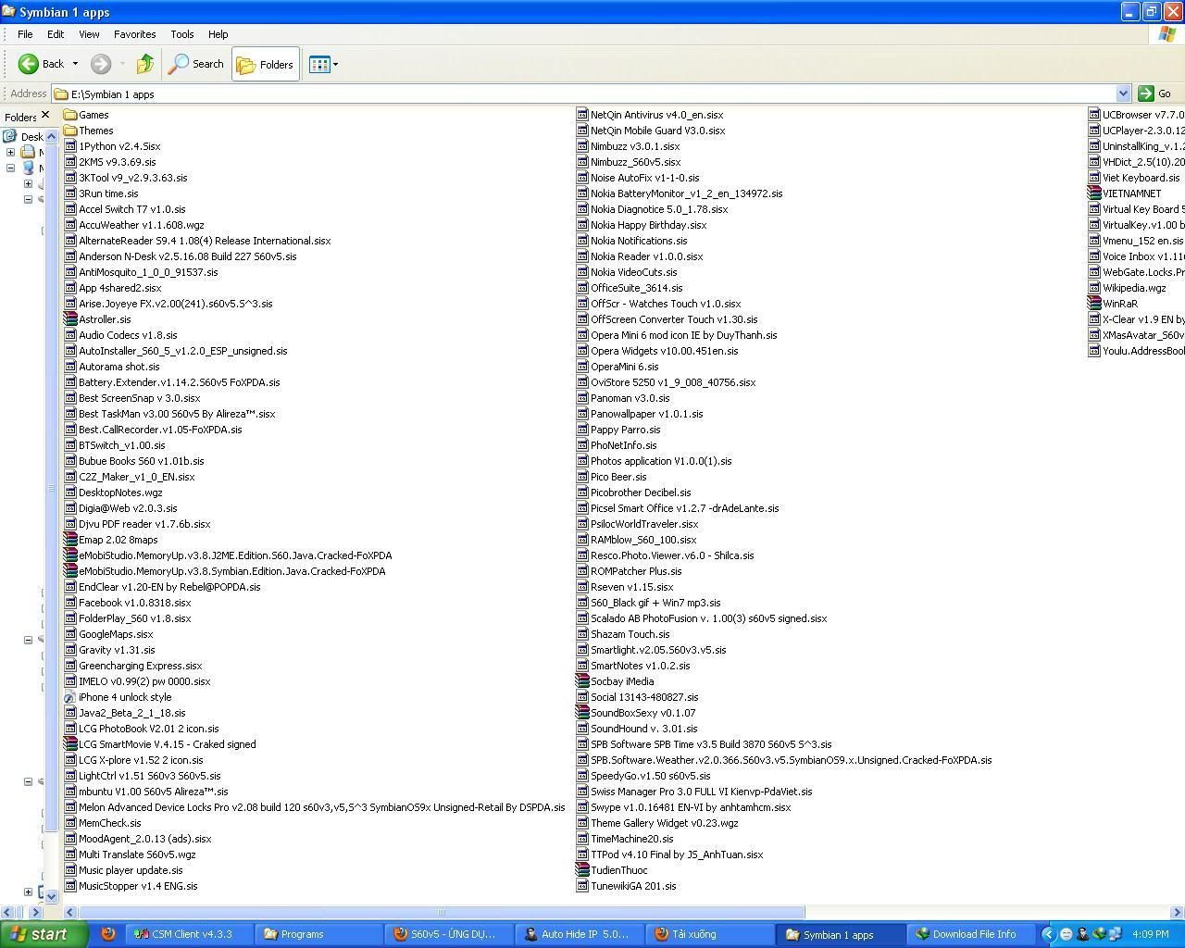Select the 1Python v2.4.Sisx file icon
Image resolution: width=1185 pixels, height=948 pixels.
(x=70, y=146)
